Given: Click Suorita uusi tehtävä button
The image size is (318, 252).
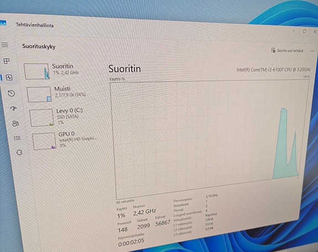Looking at the screenshot, I should pos(287,50).
